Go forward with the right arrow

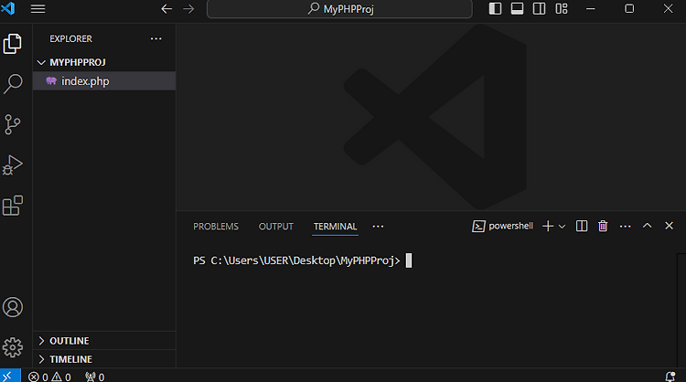coord(188,9)
